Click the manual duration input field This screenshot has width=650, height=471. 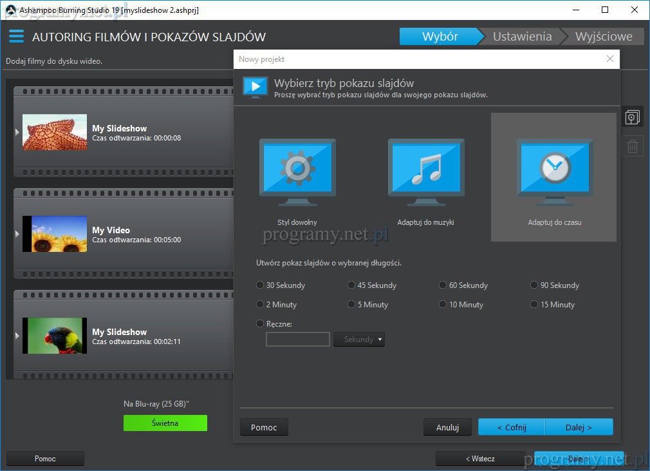click(298, 340)
